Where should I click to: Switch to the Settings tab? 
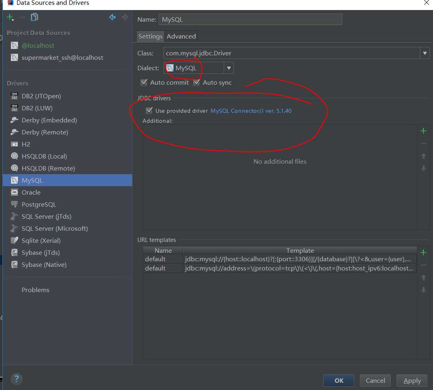point(151,36)
